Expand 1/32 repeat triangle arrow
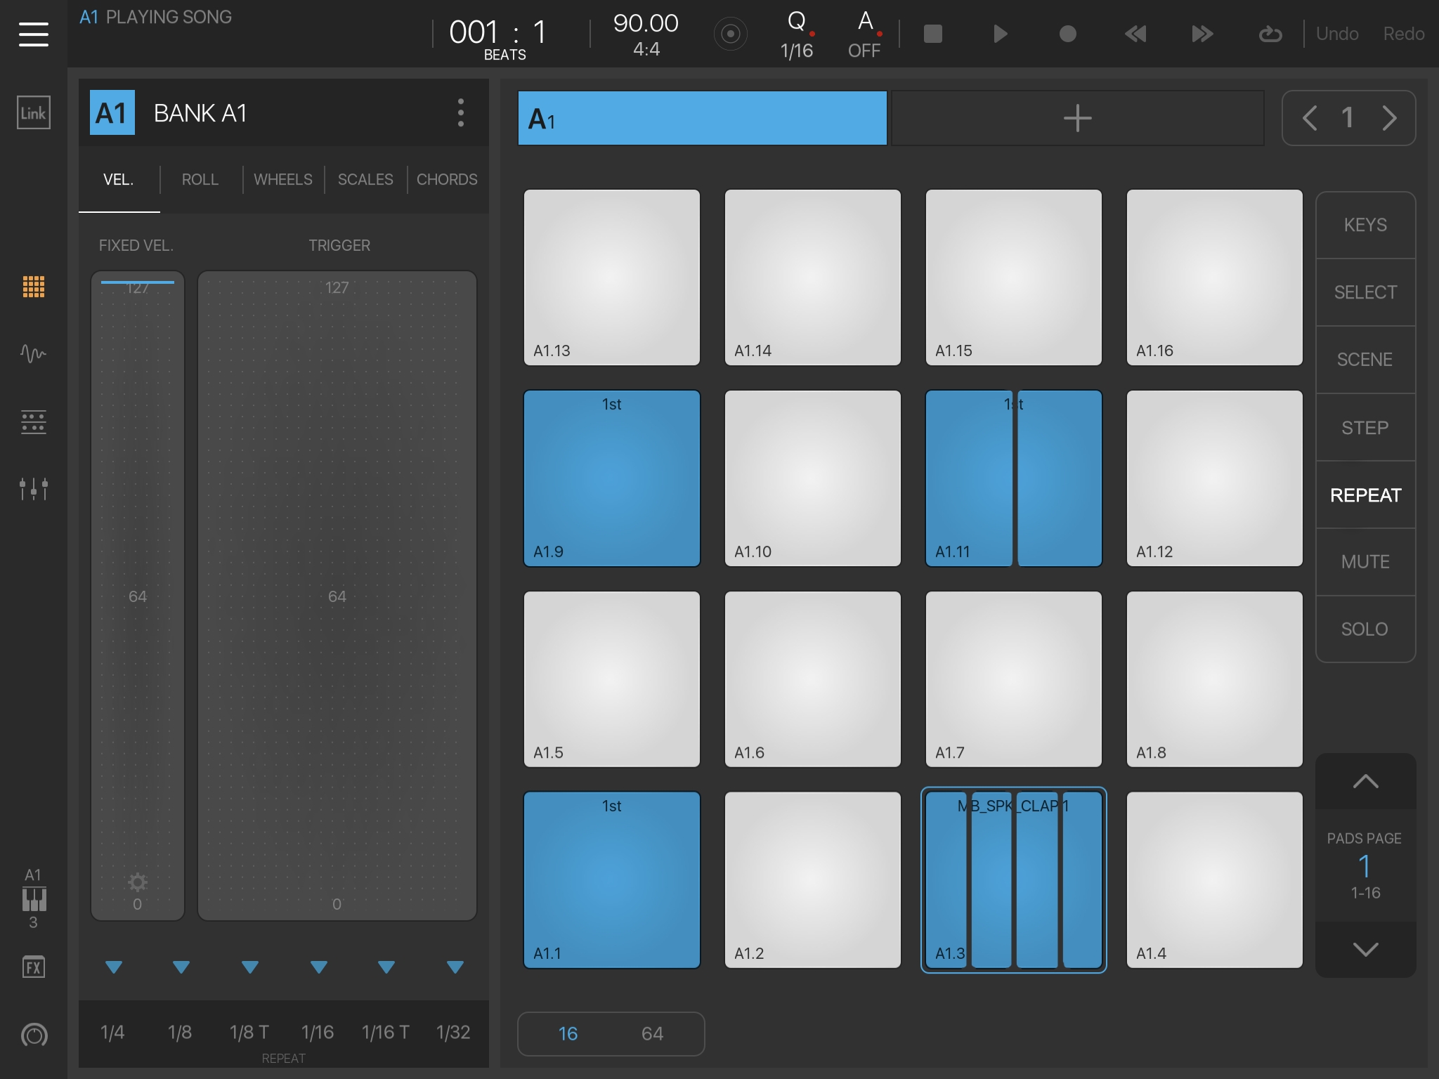This screenshot has width=1439, height=1079. point(455,967)
